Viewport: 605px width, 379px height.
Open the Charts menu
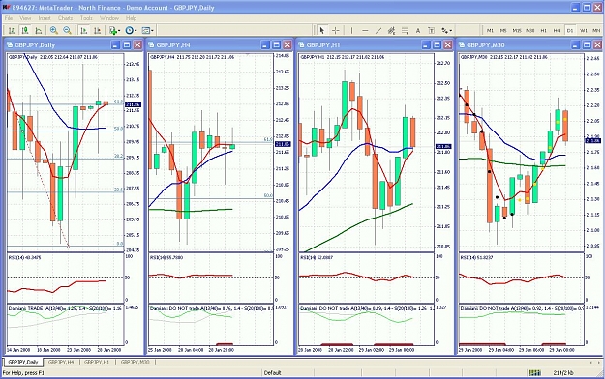(65, 18)
